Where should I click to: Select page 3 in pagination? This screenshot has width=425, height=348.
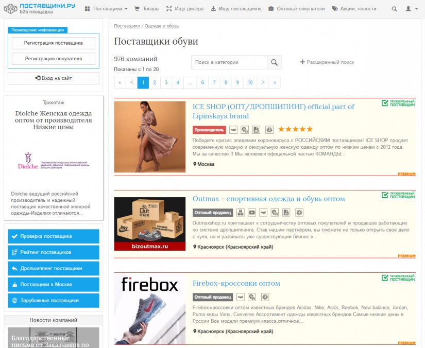pos(166,82)
